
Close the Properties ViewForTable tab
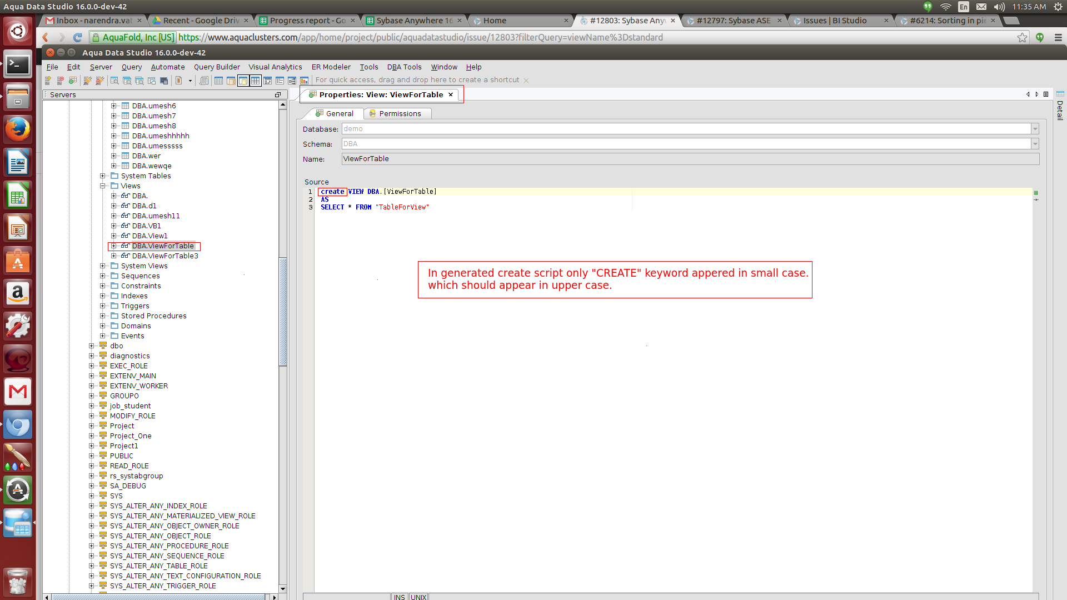pos(451,94)
